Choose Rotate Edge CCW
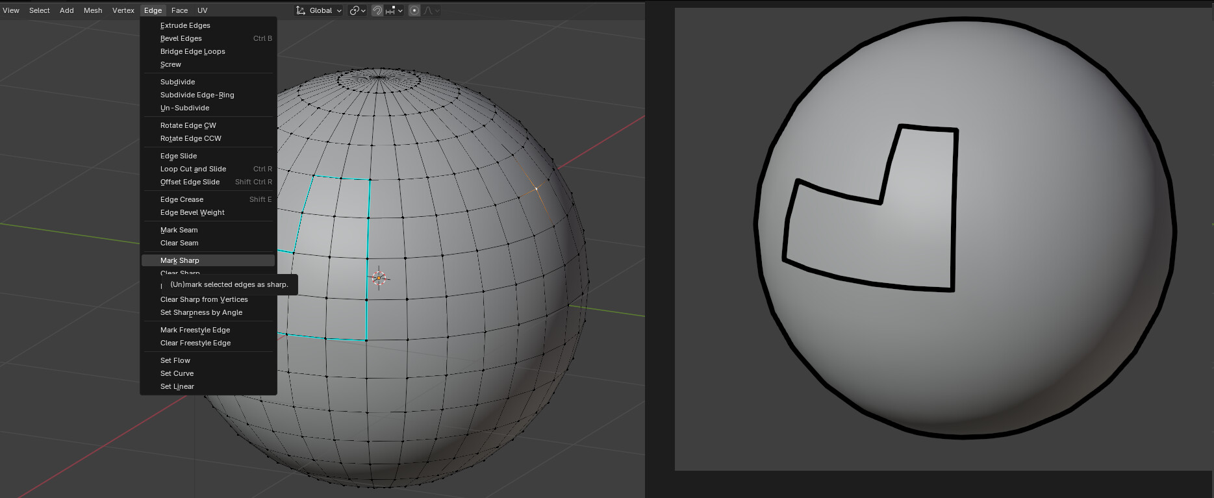Image resolution: width=1214 pixels, height=498 pixels. tap(209, 138)
